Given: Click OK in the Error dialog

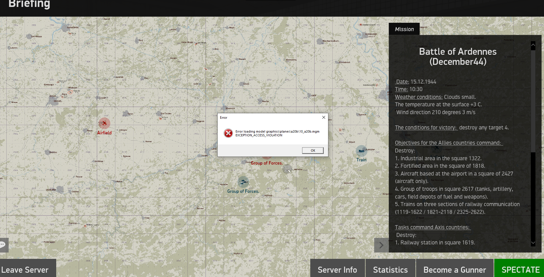Looking at the screenshot, I should point(313,150).
